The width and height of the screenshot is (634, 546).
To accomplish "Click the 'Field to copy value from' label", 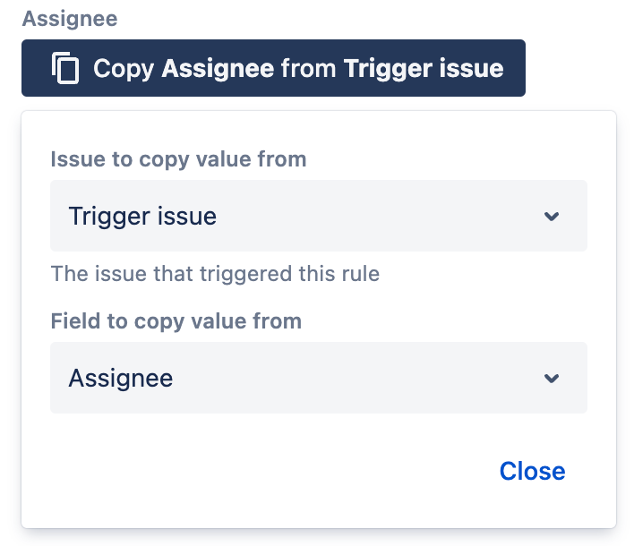I will [176, 321].
